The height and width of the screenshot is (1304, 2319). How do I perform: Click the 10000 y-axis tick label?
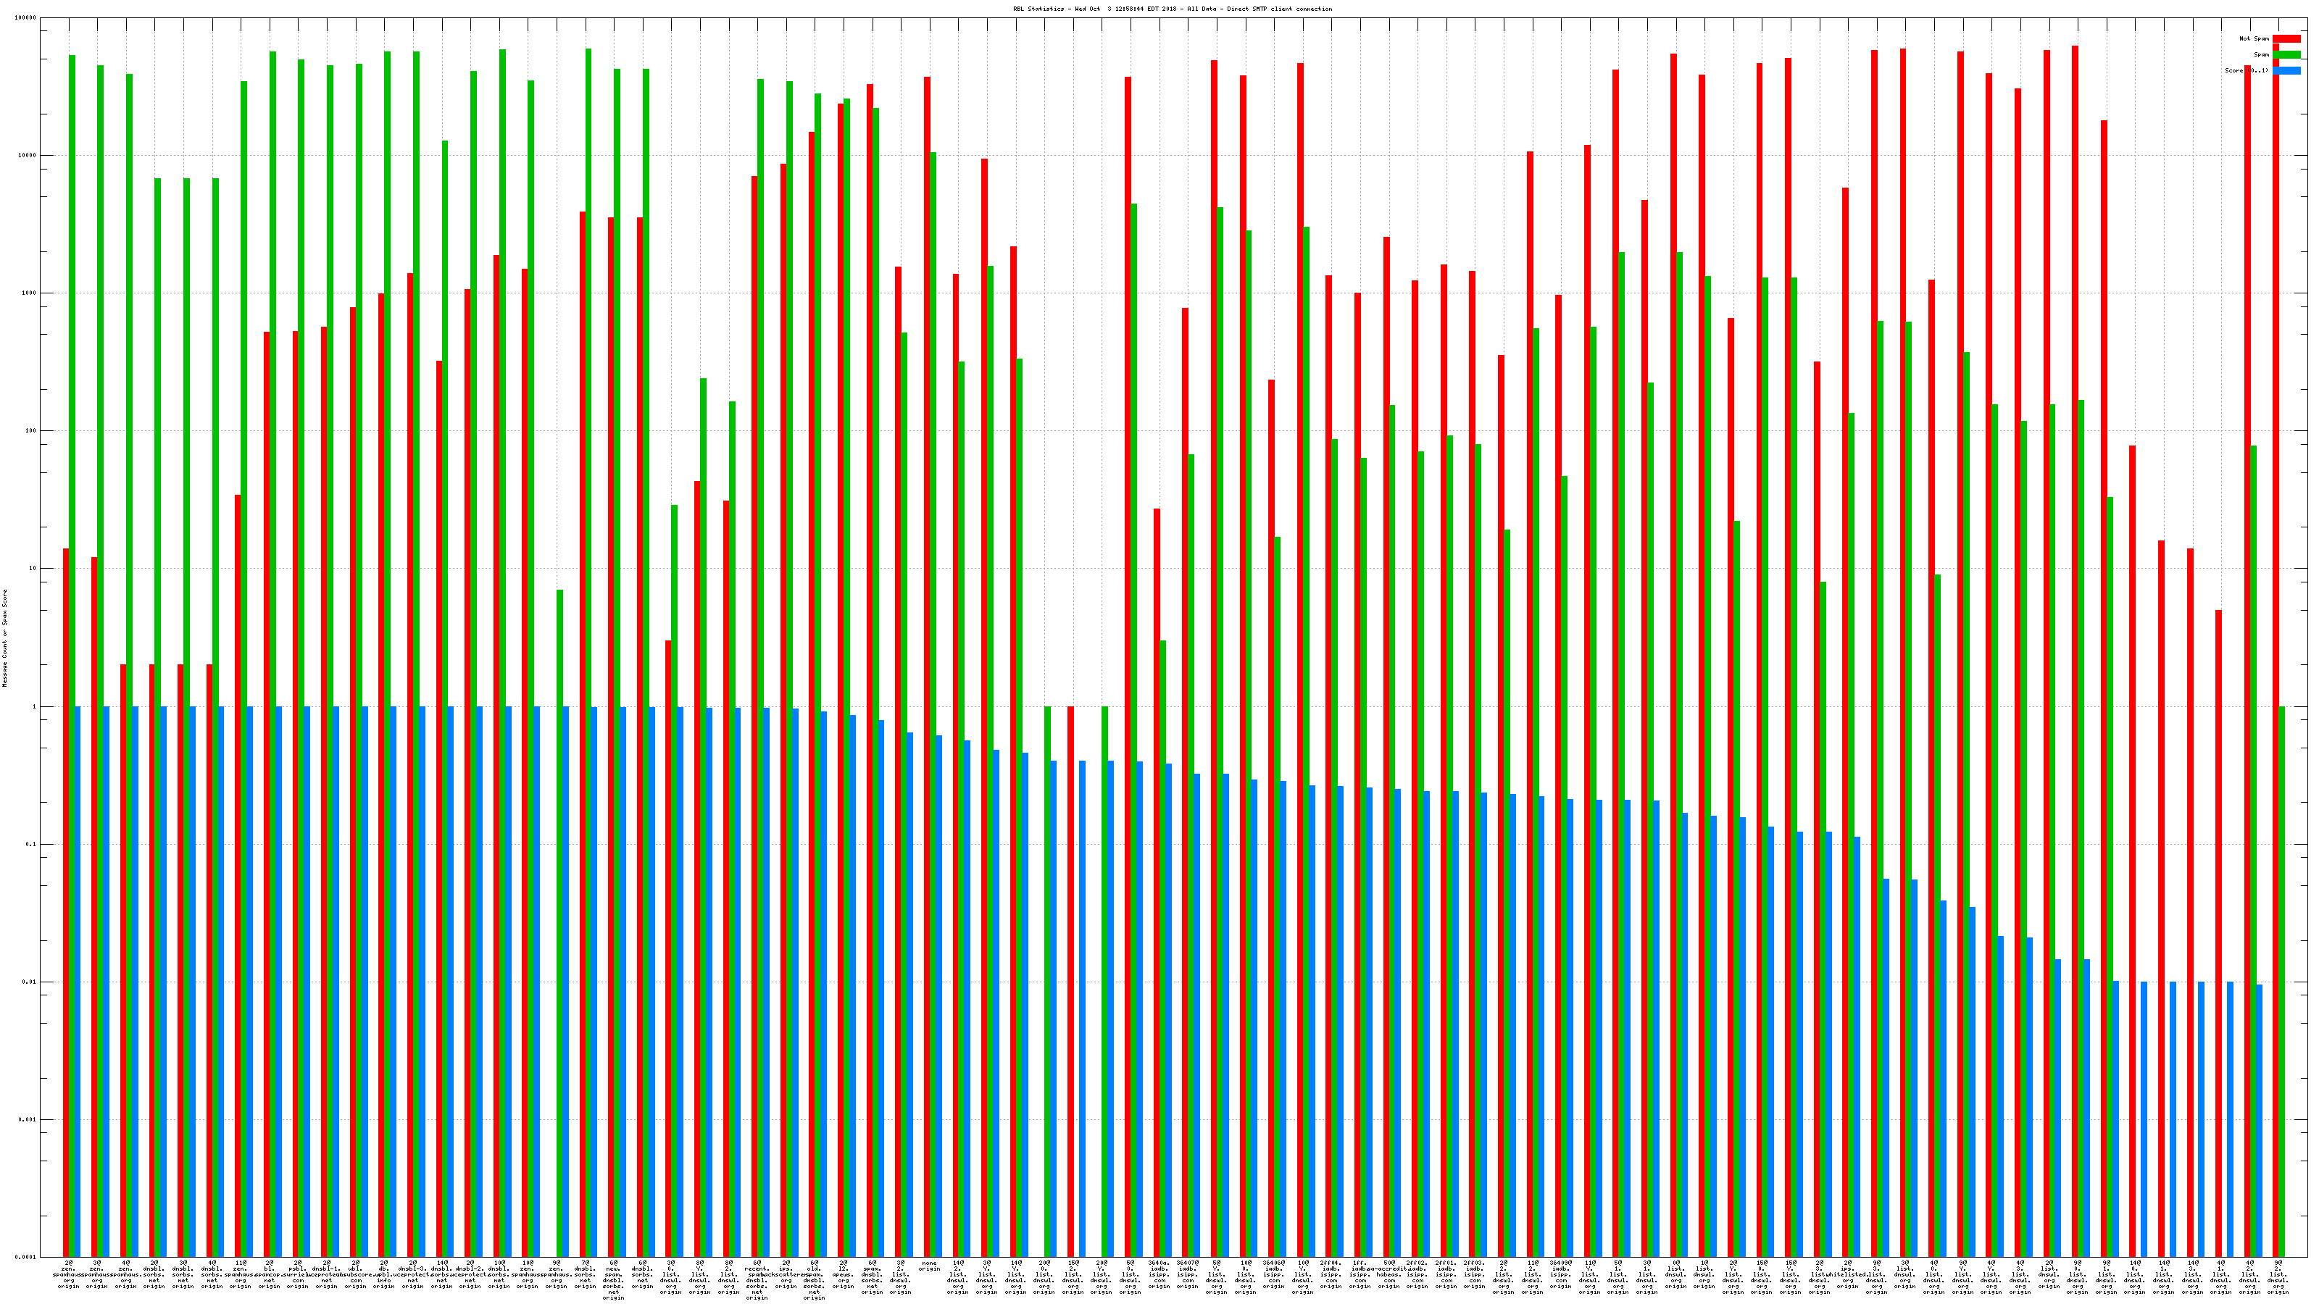(29, 156)
